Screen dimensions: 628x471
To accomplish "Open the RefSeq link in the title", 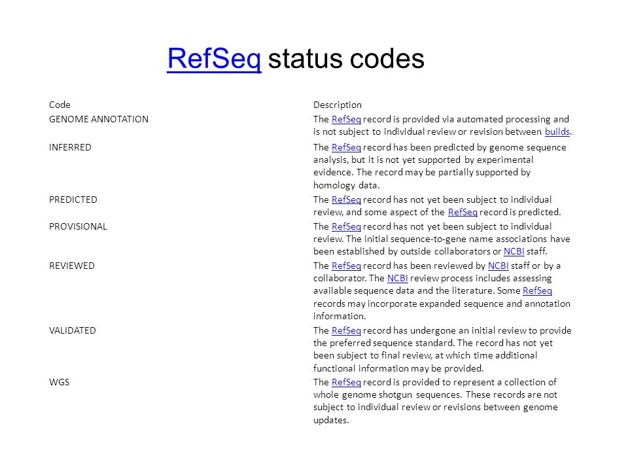I will [214, 59].
